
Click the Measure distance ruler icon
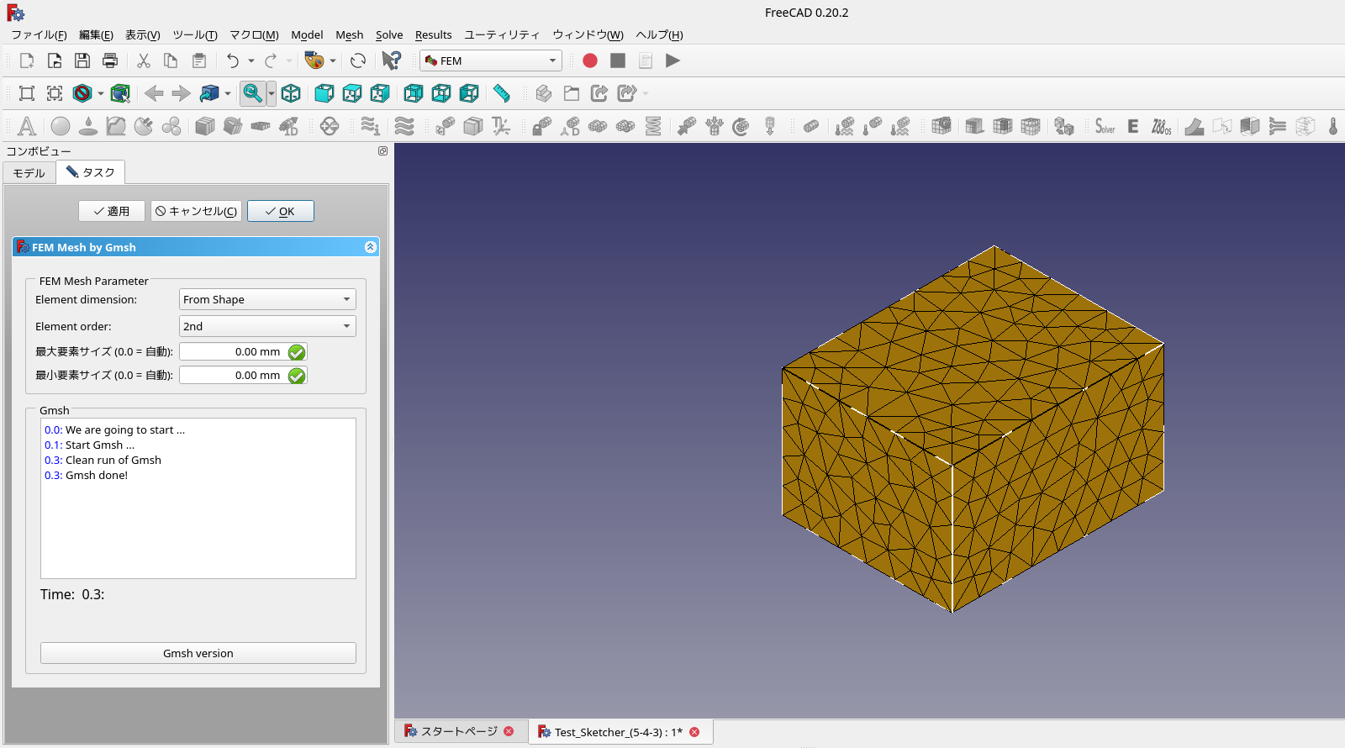[502, 93]
